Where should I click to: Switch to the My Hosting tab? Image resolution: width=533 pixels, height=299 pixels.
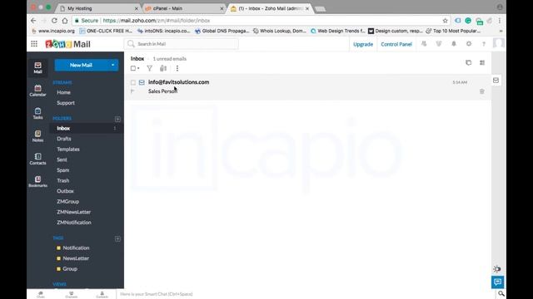(99, 8)
